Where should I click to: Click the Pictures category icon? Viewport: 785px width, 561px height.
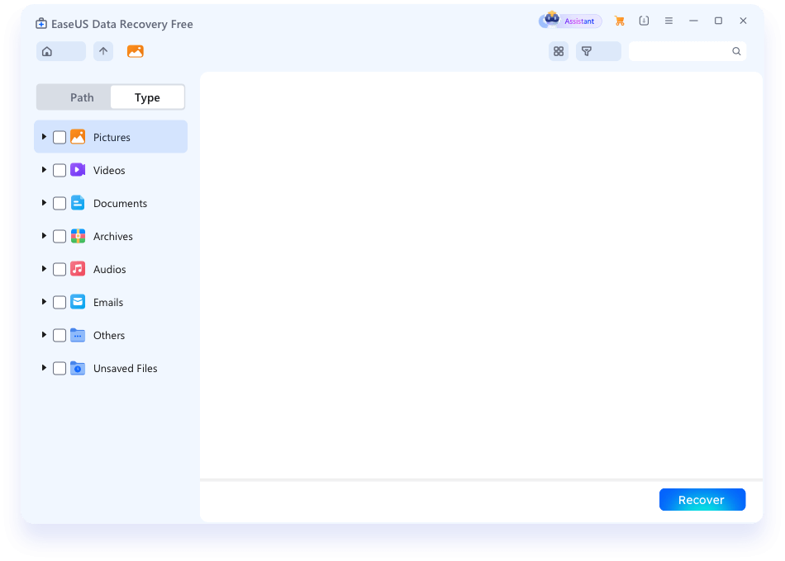point(78,136)
